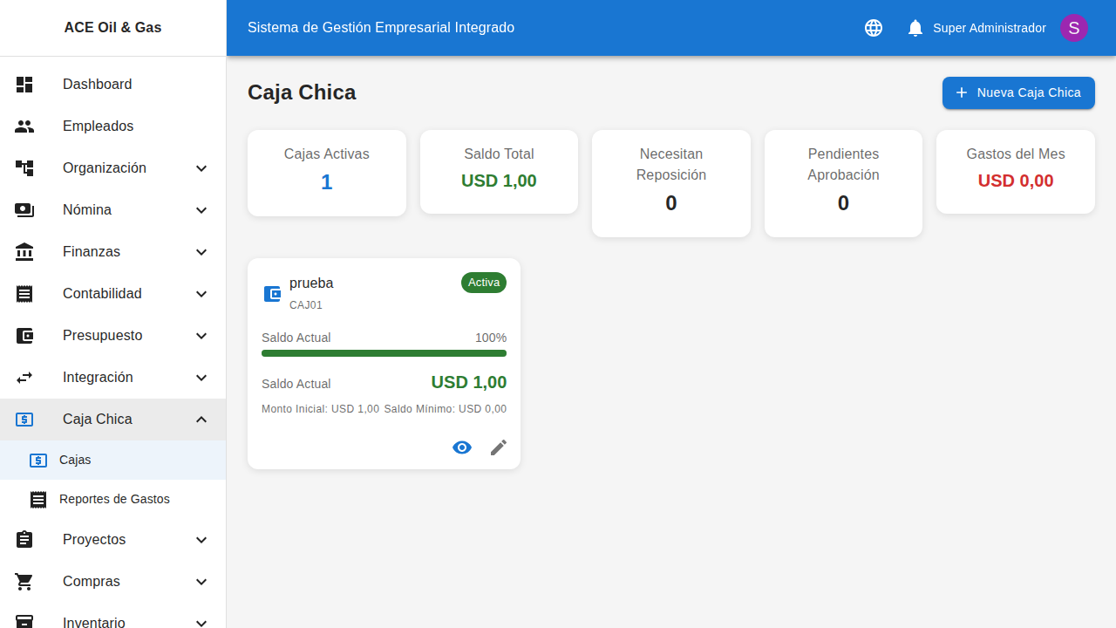This screenshot has width=1116, height=628.
Task: Click the Nueva Caja Chica button
Action: (x=1017, y=92)
